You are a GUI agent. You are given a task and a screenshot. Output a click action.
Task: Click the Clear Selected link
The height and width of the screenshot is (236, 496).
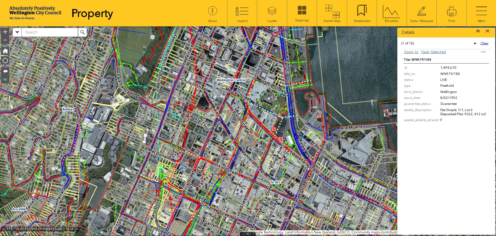pos(433,52)
